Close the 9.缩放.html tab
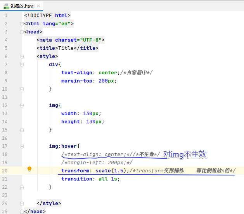 [38, 6]
